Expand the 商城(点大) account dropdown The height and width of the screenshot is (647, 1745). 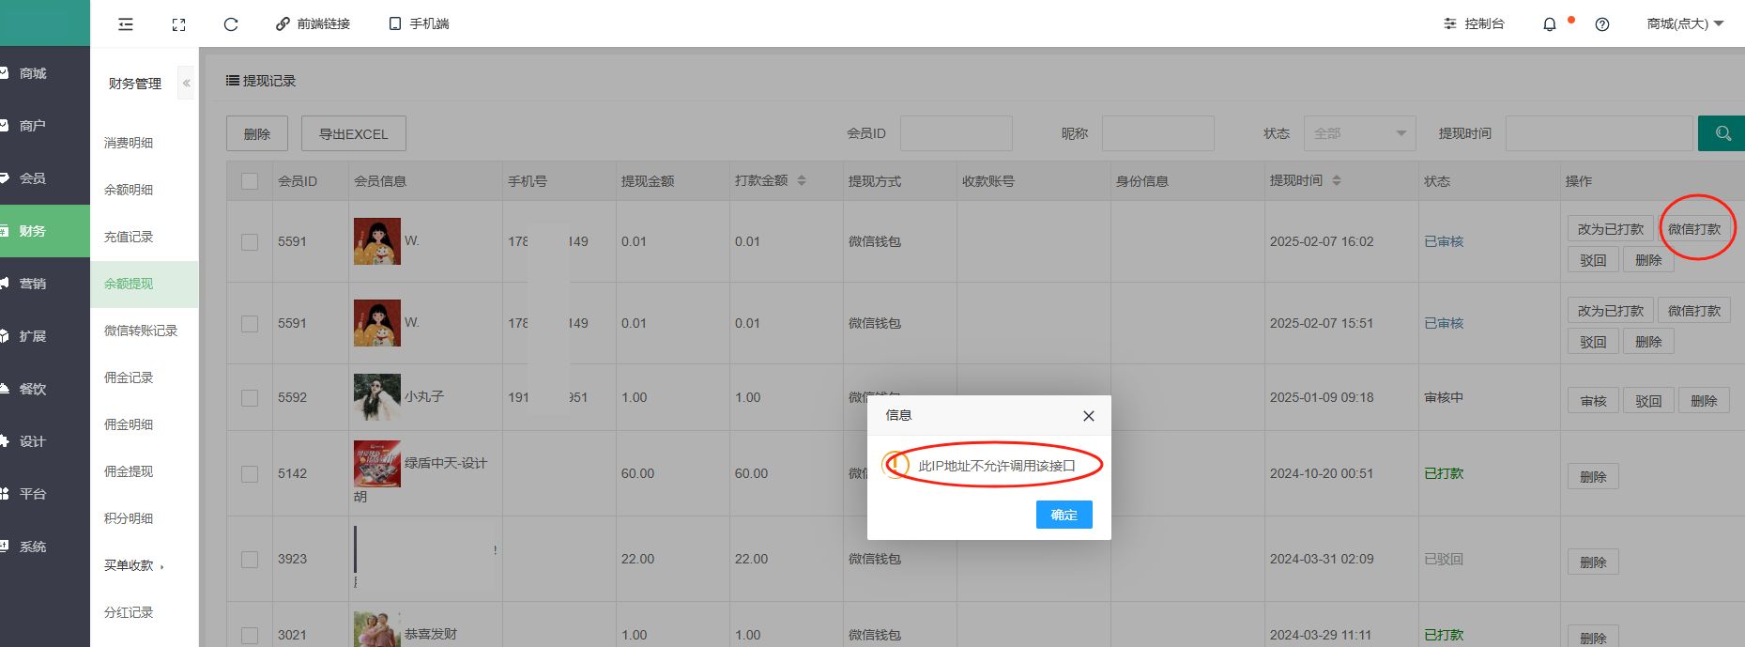pos(1685,24)
